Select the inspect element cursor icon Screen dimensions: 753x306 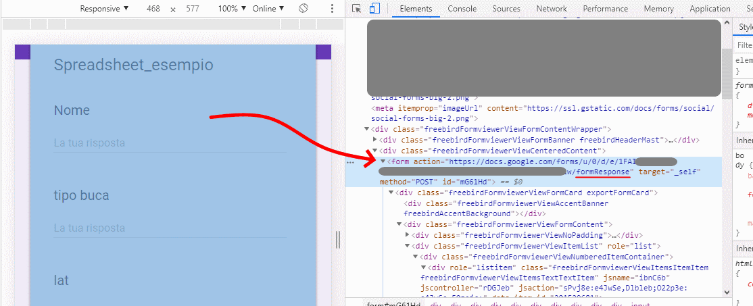click(356, 9)
